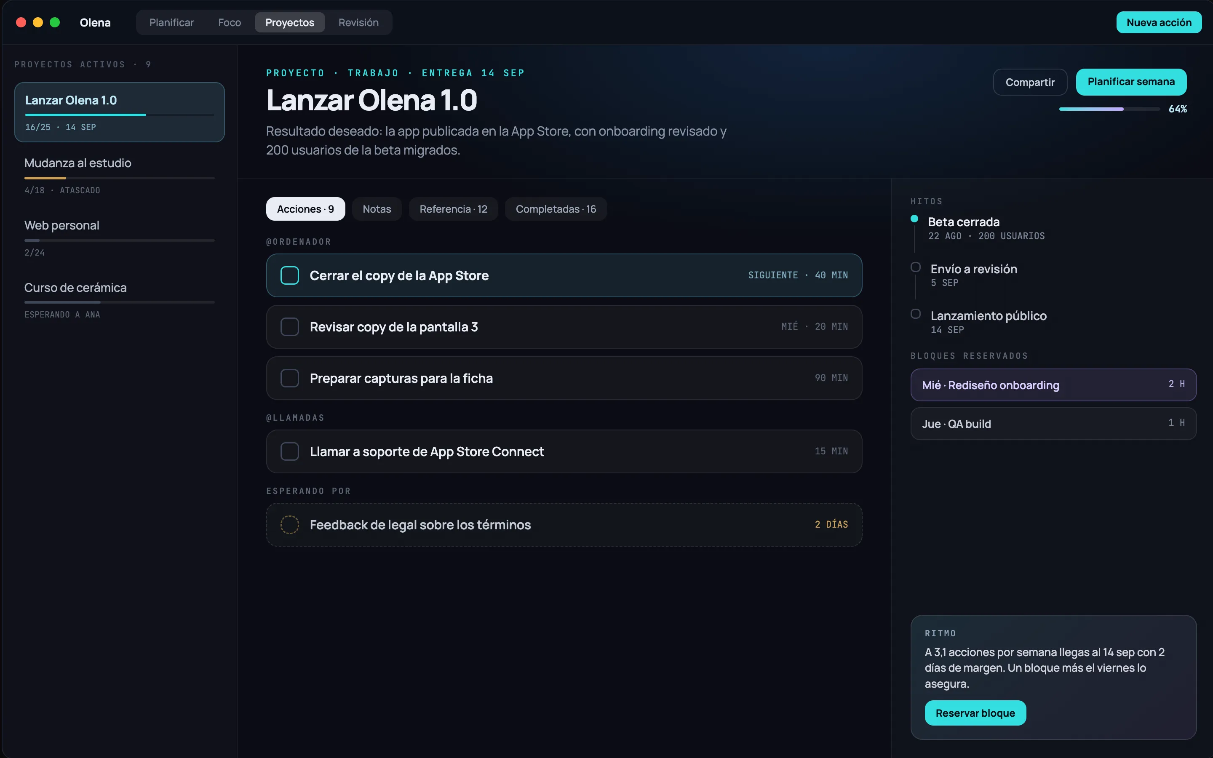Select the 'Lanzar Olena 1.0' sidebar project

(119, 112)
